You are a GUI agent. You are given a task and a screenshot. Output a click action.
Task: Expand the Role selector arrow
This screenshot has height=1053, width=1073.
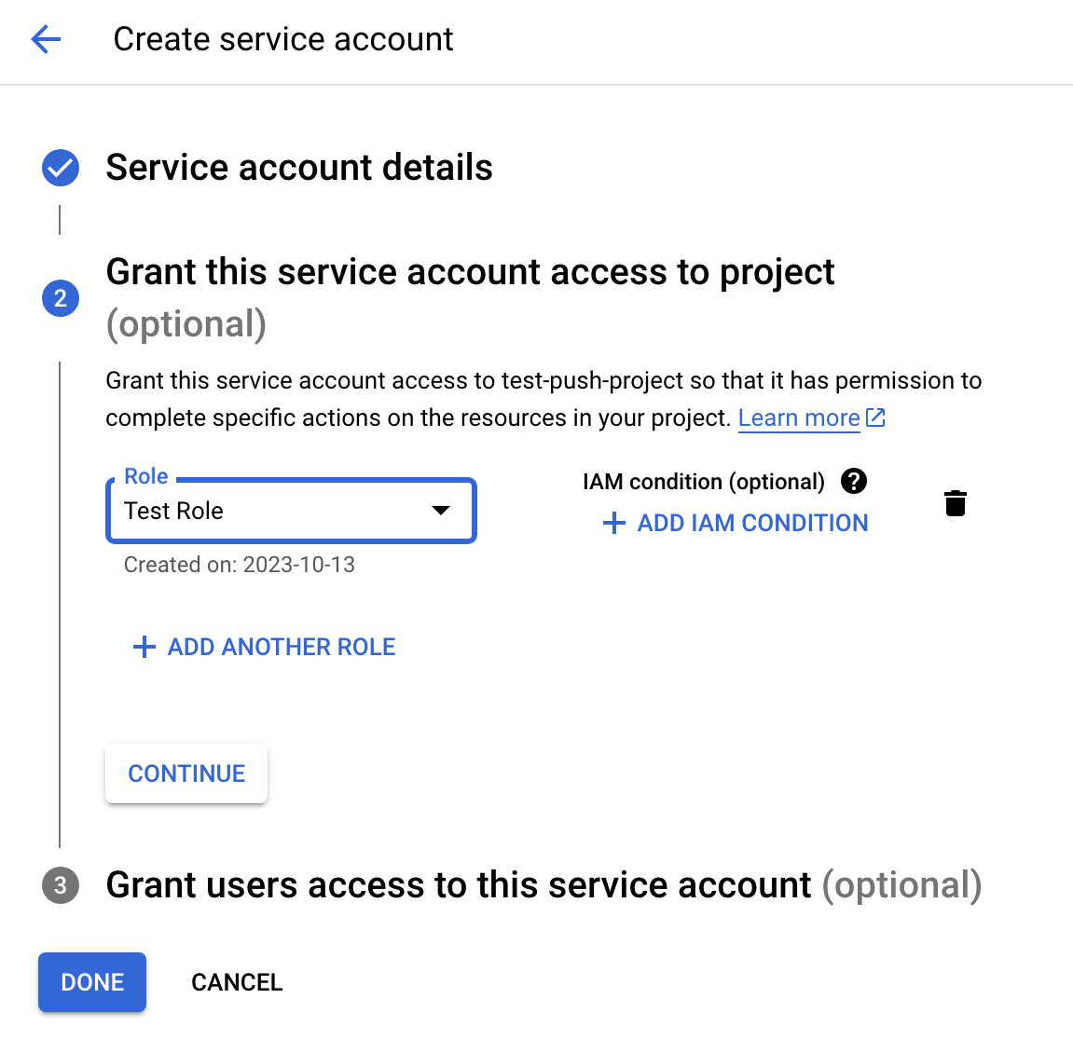point(439,511)
